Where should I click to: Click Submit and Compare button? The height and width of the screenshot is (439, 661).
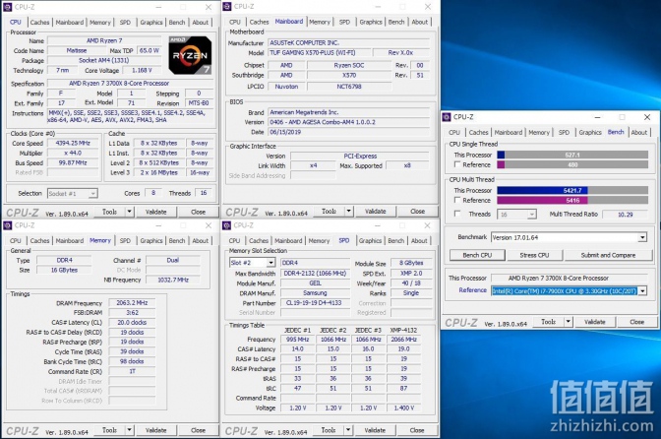coord(608,255)
